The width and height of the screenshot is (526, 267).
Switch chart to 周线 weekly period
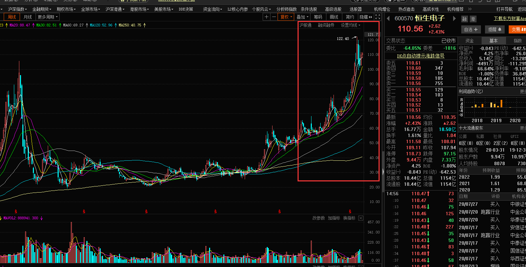point(12,17)
